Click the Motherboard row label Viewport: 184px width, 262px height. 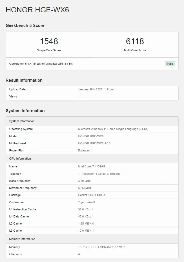(18, 143)
